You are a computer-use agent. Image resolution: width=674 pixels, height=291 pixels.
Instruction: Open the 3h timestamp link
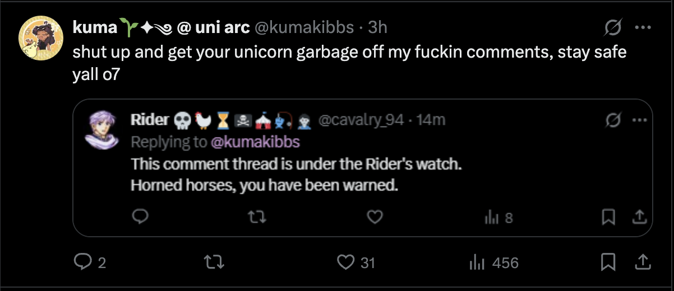(377, 27)
